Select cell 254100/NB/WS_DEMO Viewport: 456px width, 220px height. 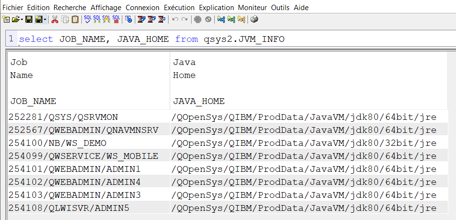(89, 143)
